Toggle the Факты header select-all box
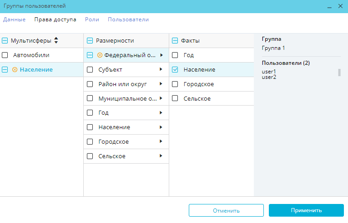The height and width of the screenshot is (223, 348). [175, 40]
